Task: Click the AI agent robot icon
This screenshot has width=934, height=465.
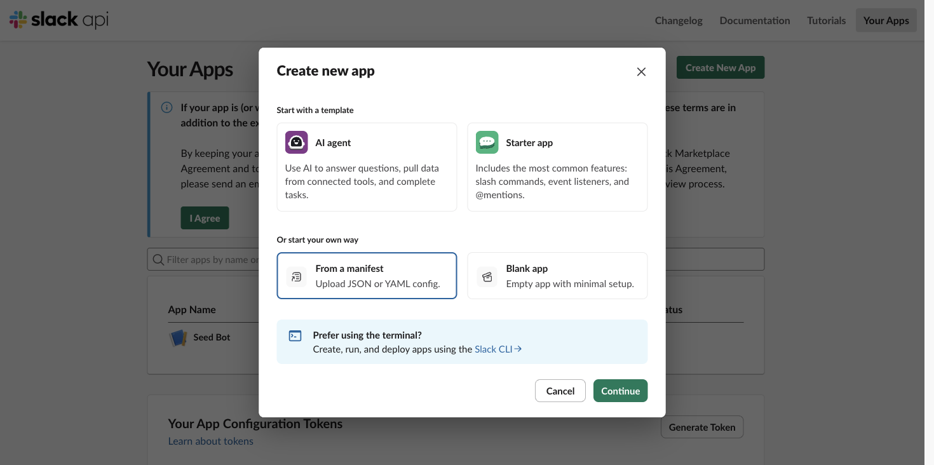Action: [x=297, y=142]
